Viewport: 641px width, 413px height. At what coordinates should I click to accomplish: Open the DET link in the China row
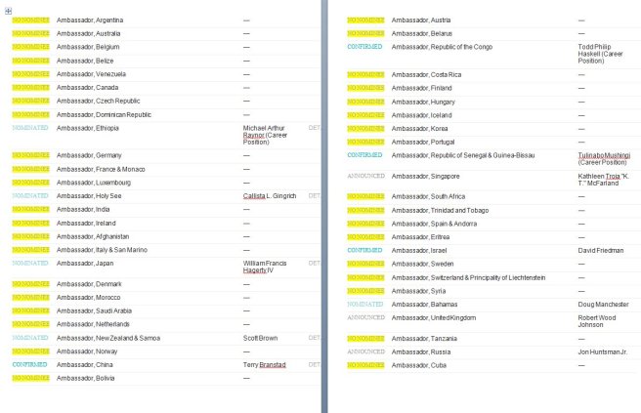tap(314, 364)
